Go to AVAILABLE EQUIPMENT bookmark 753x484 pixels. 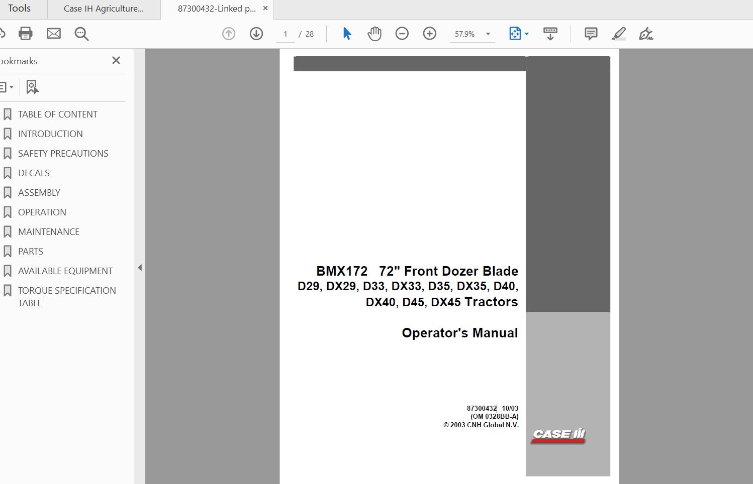point(65,271)
